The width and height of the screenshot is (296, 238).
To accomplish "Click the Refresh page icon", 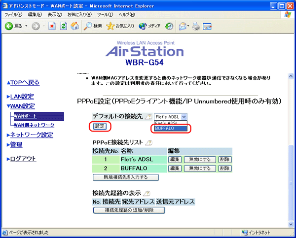I will click(x=64, y=26).
